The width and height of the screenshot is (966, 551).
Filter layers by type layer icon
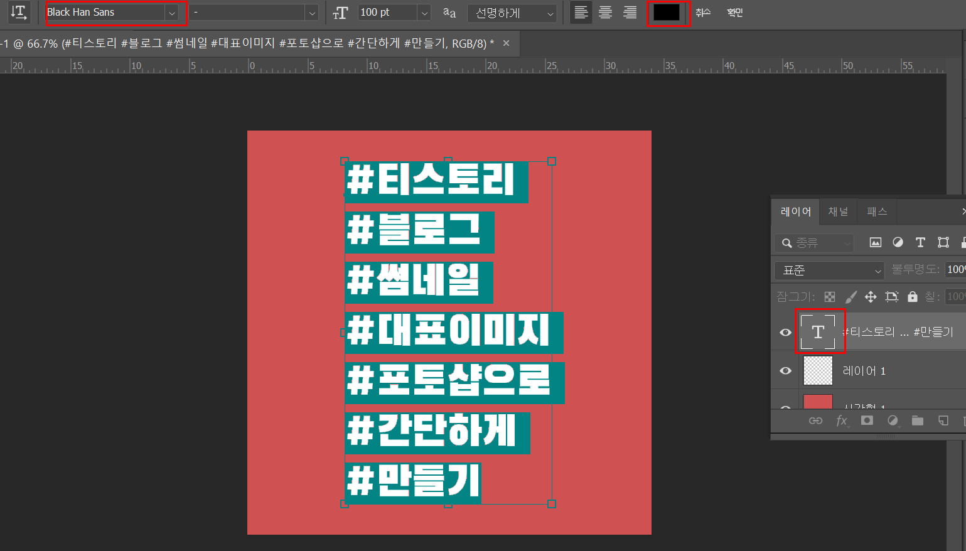click(x=920, y=242)
